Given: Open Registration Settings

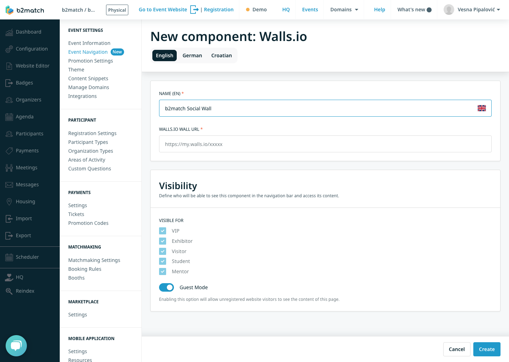Looking at the screenshot, I should 92,133.
